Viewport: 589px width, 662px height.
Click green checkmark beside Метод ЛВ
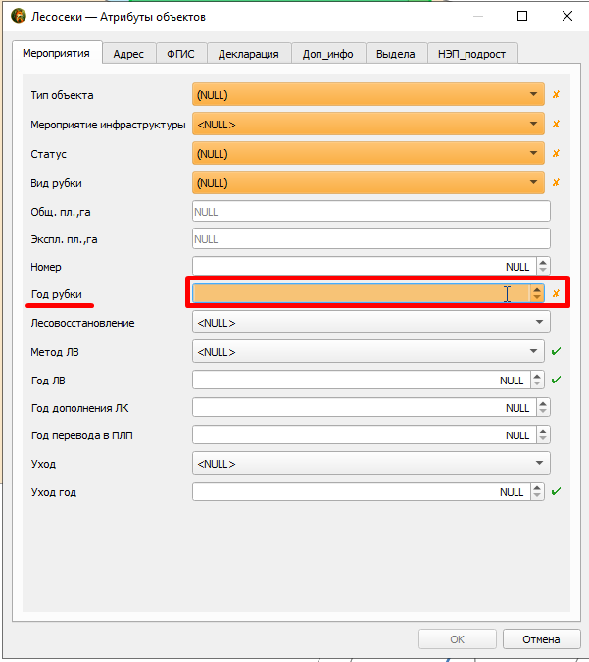tap(556, 351)
